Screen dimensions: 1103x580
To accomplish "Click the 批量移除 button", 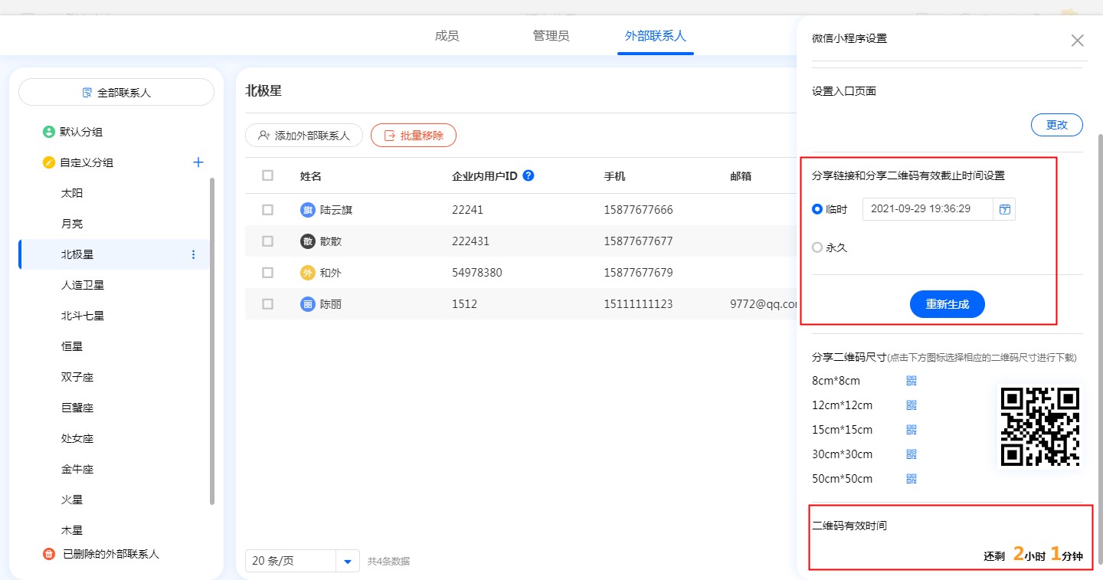I will click(414, 136).
